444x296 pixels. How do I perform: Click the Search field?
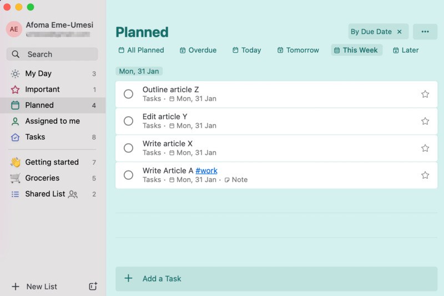point(52,54)
